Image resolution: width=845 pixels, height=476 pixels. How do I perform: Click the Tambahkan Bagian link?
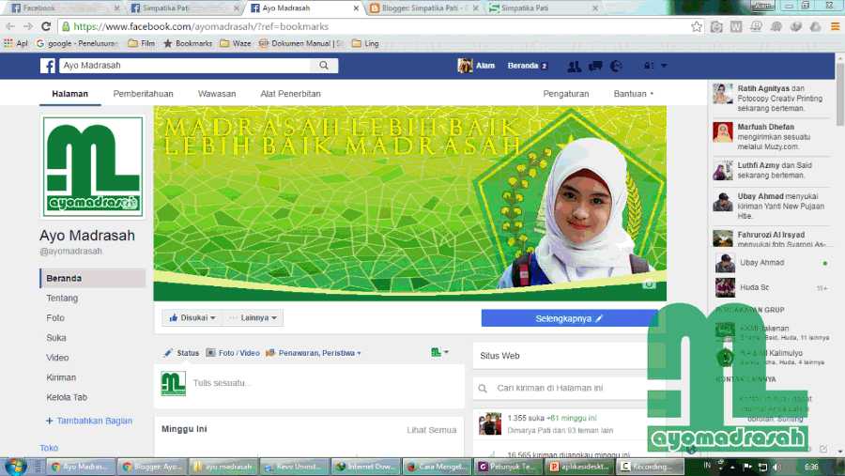[89, 421]
